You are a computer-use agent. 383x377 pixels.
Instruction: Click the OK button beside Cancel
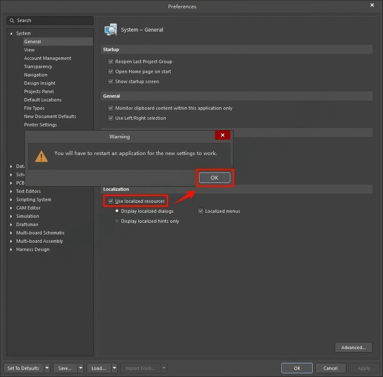[297, 368]
